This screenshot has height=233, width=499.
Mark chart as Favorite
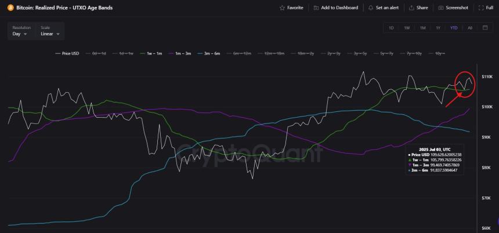291,8
